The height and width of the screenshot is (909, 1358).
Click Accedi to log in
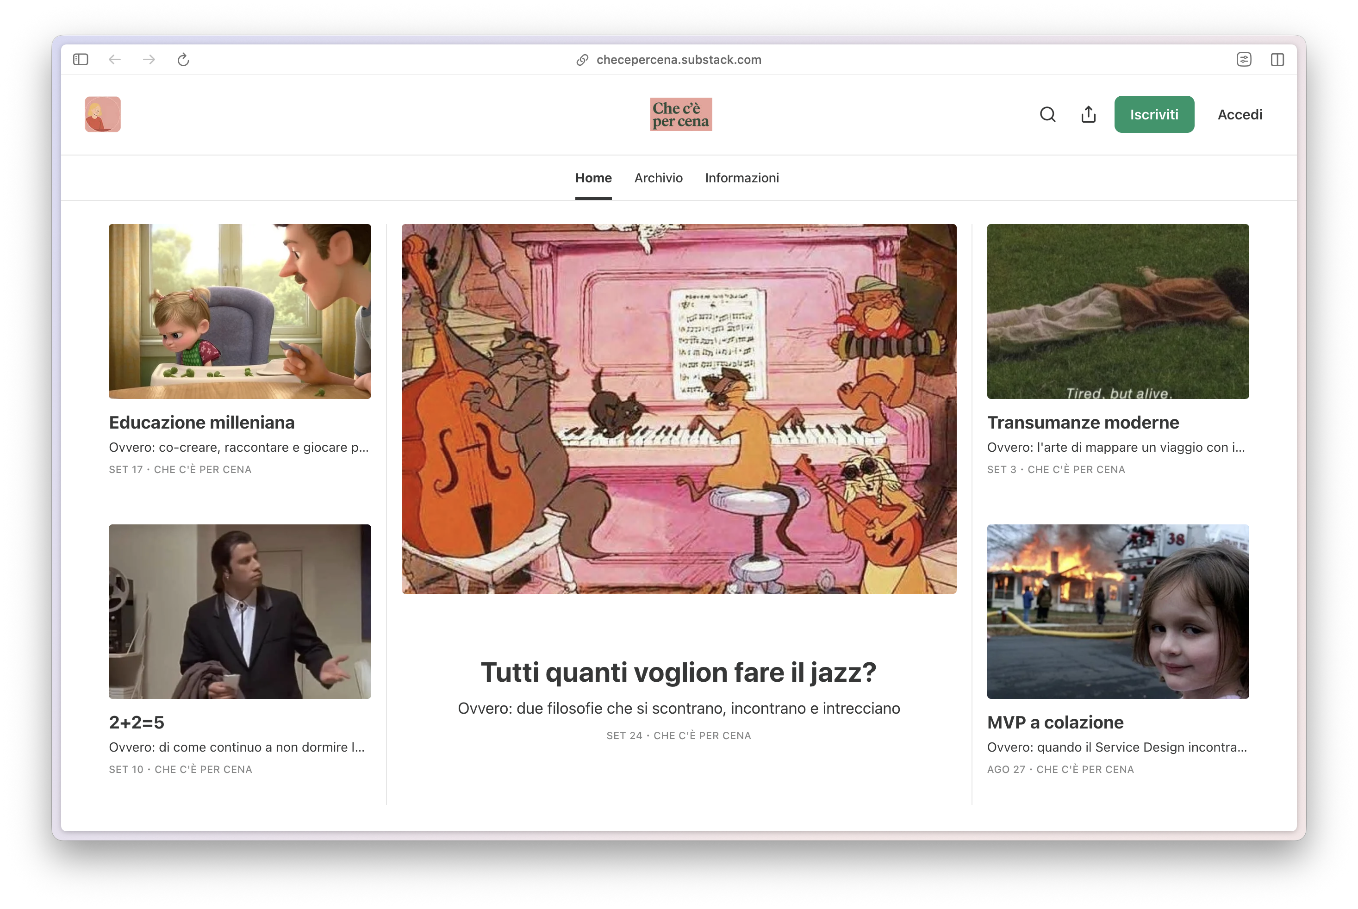pos(1240,114)
